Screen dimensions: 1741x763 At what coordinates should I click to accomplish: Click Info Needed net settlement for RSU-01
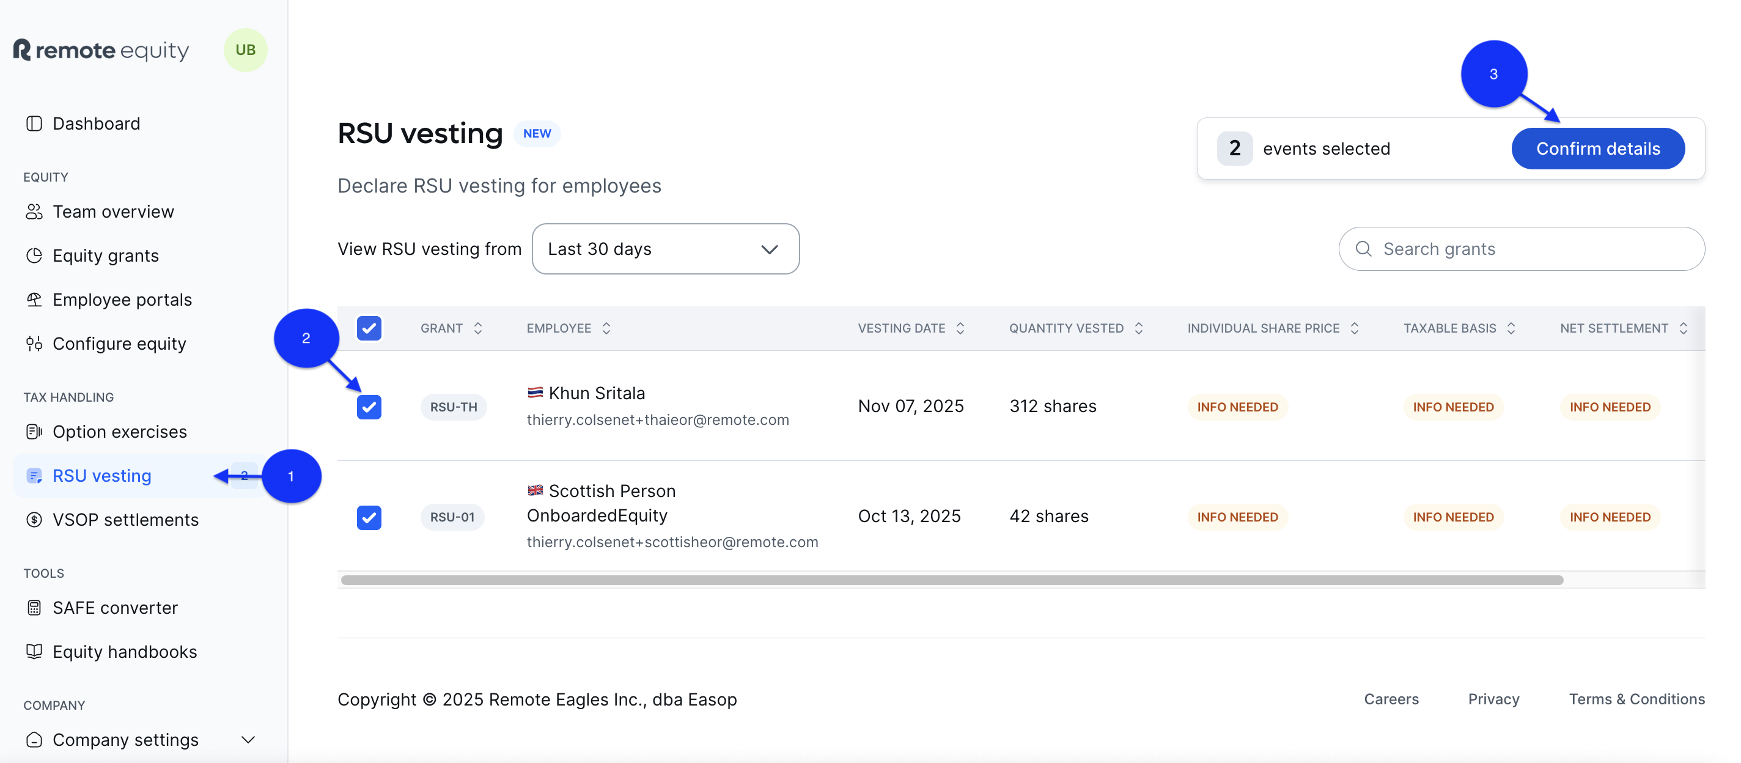point(1610,517)
